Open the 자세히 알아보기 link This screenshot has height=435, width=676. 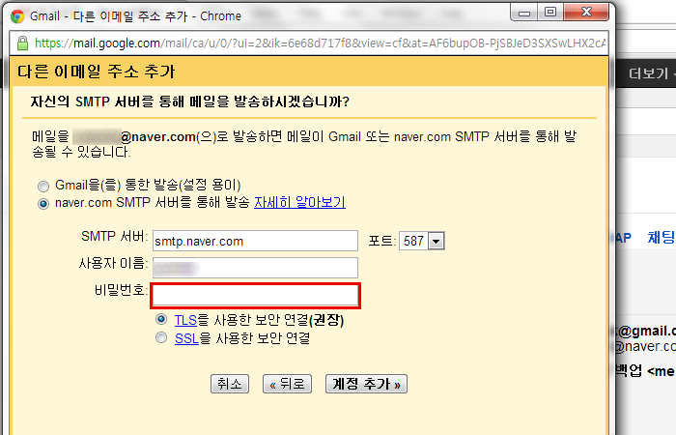(x=299, y=202)
